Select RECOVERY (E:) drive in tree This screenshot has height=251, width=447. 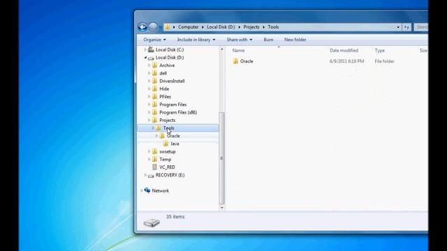pyautogui.click(x=170, y=175)
